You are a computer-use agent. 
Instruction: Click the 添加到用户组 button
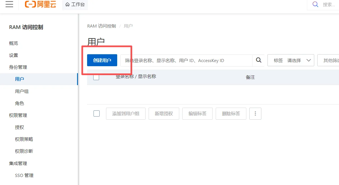(126, 114)
